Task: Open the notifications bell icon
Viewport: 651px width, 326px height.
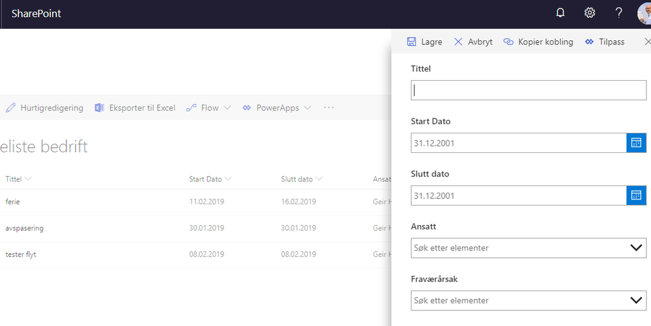Action: point(560,13)
